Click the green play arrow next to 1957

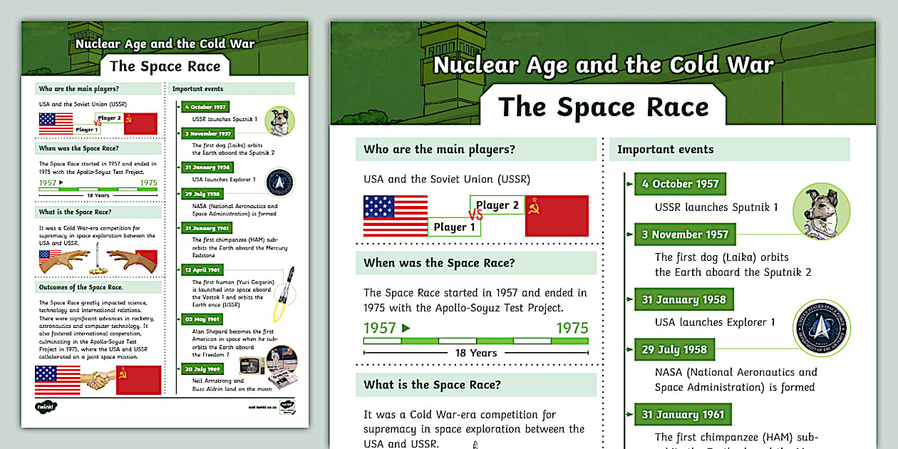(x=407, y=328)
